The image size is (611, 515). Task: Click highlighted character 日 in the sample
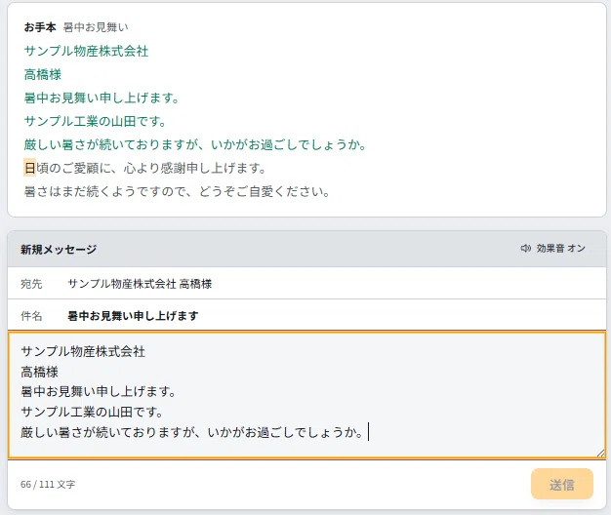(29, 168)
